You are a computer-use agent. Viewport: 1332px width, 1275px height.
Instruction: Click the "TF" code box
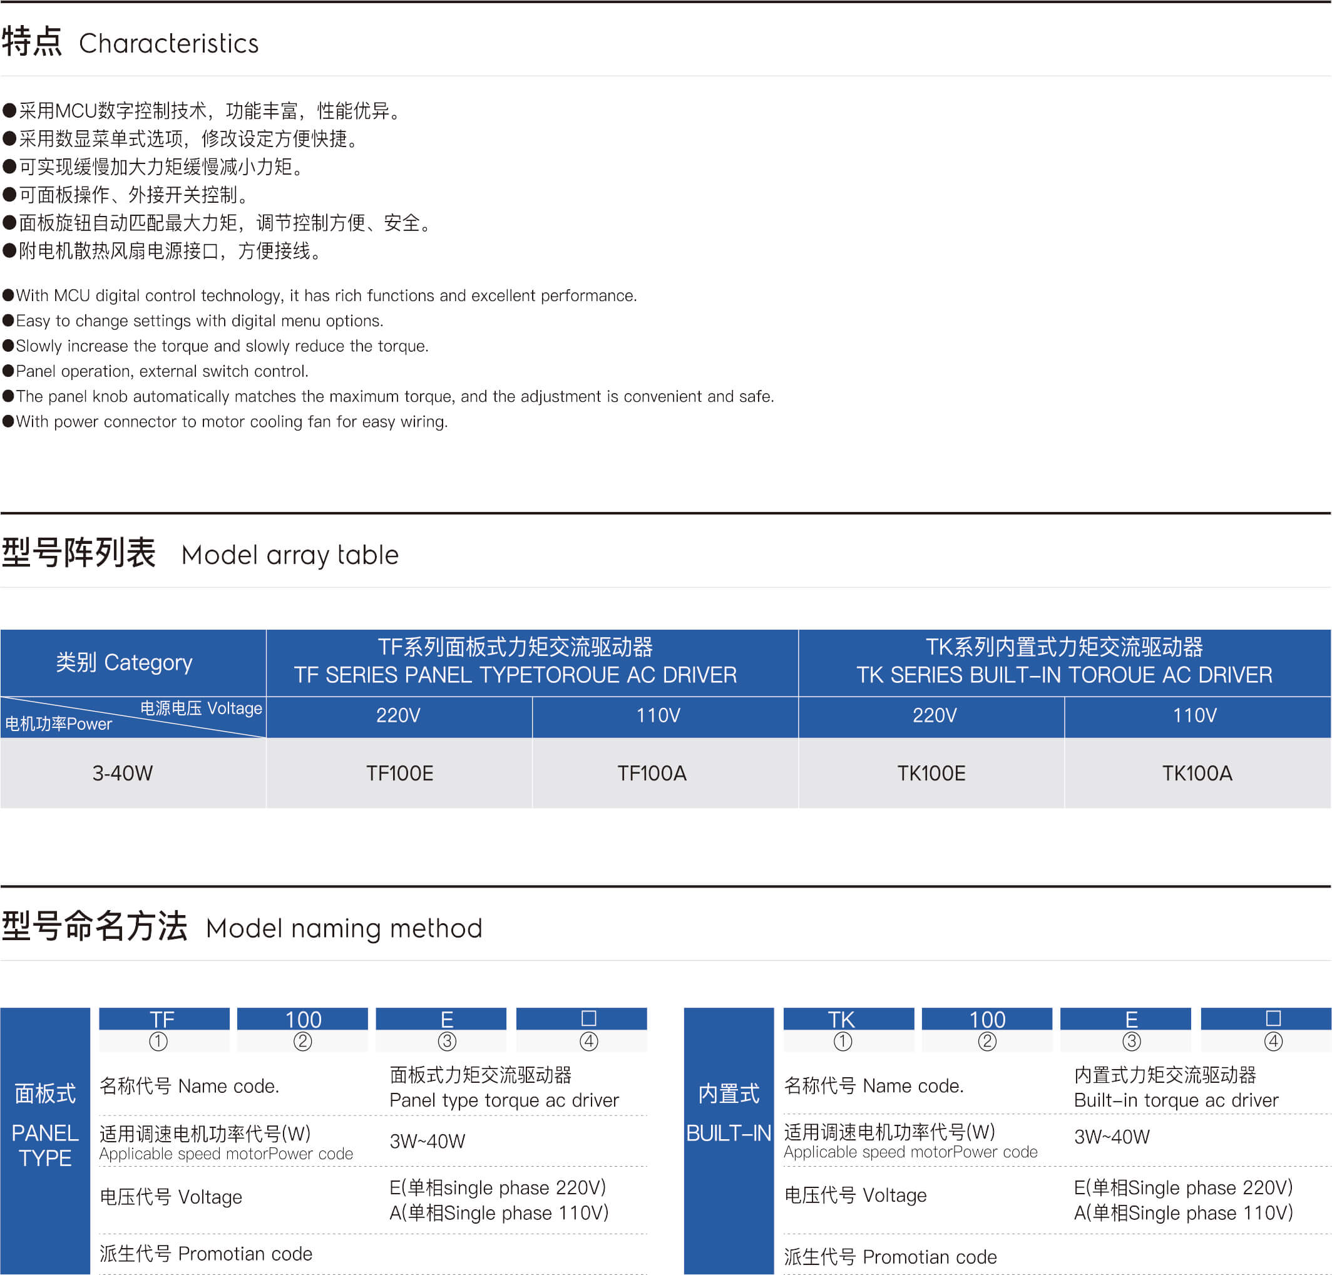[x=164, y=1019]
